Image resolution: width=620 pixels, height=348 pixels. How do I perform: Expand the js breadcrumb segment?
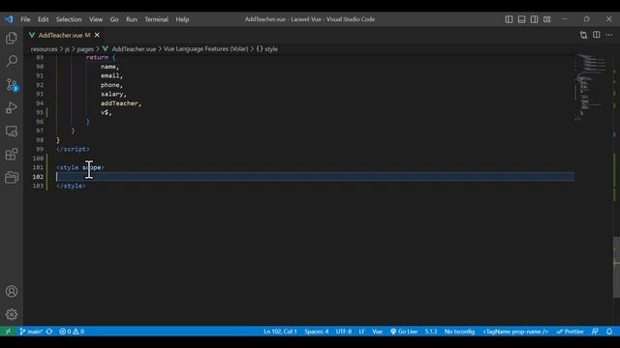coord(67,49)
